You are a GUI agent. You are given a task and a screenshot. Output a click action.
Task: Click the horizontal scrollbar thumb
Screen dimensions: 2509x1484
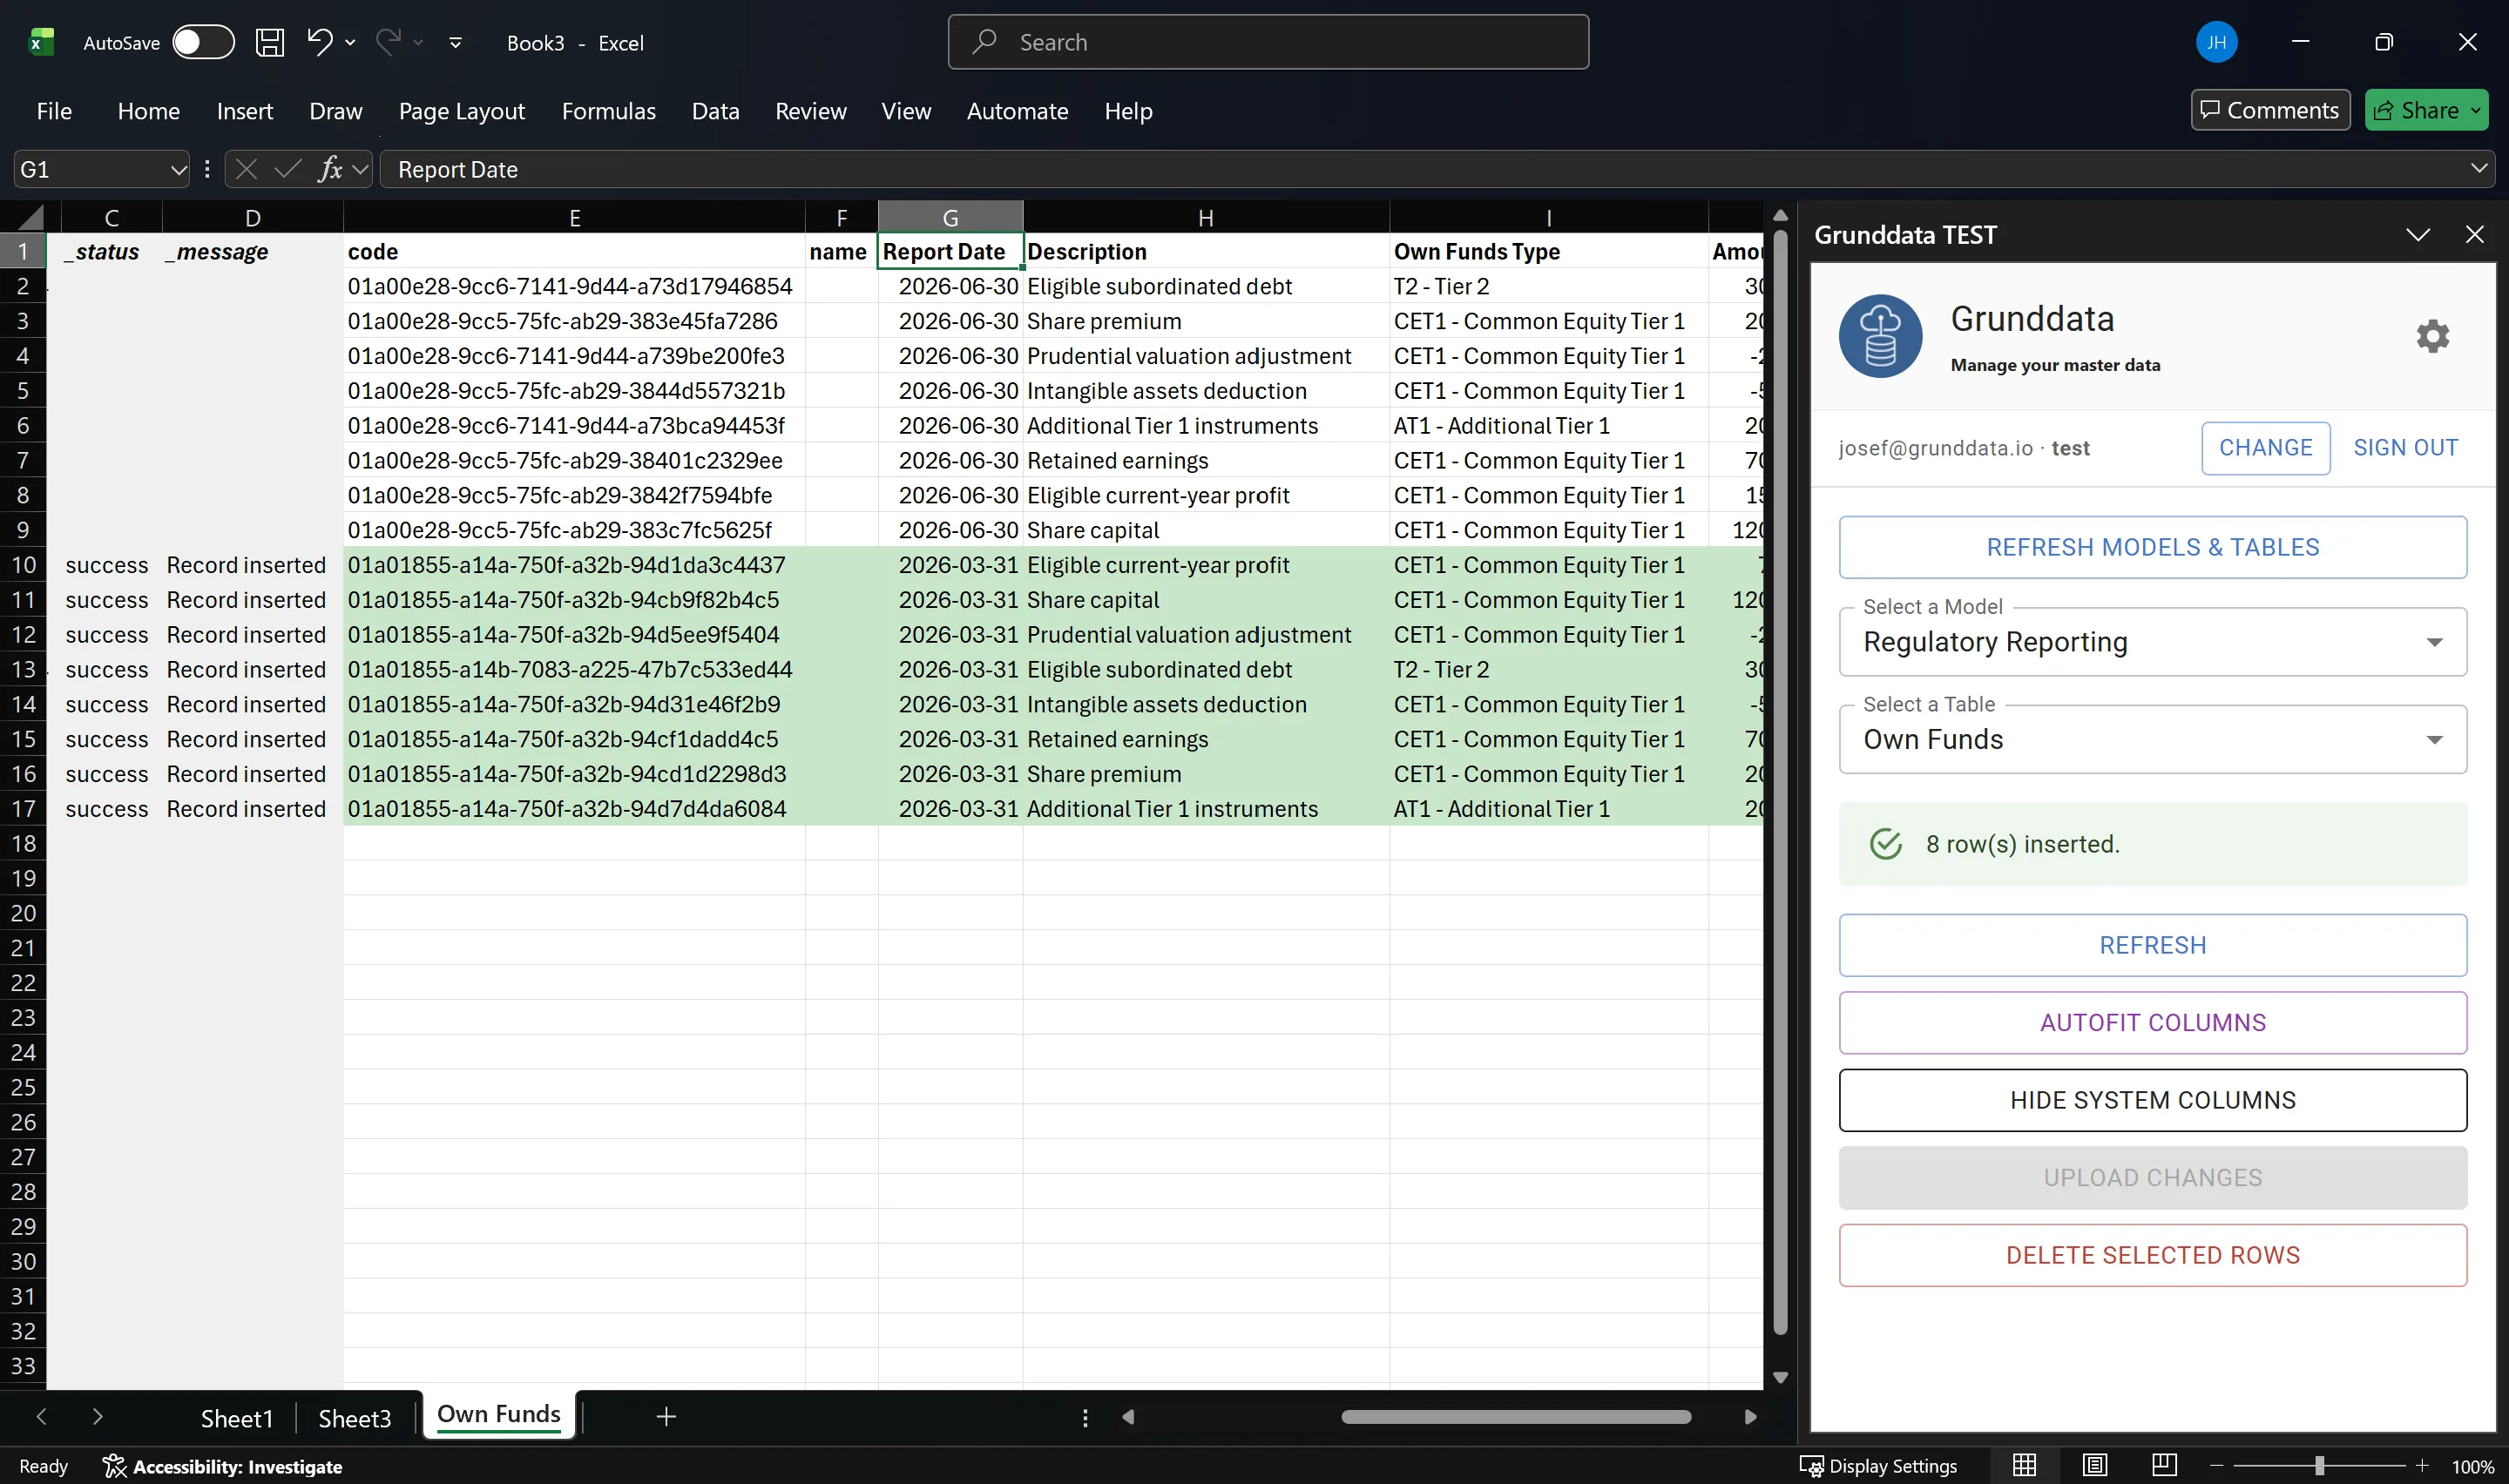click(1515, 1417)
